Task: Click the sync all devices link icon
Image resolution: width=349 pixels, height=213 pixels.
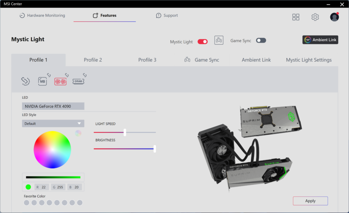Action: click(x=25, y=81)
